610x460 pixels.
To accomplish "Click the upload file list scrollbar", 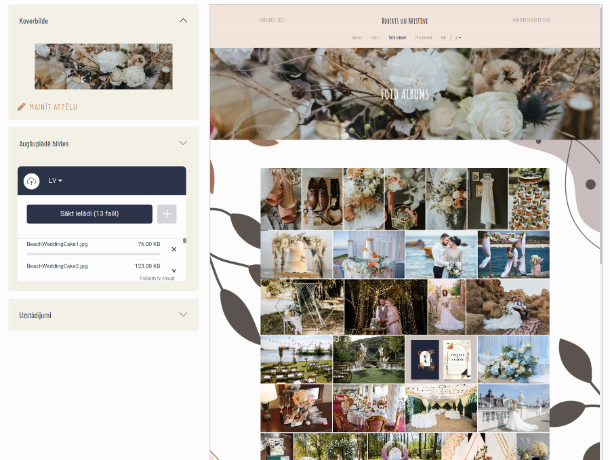I will [x=184, y=241].
